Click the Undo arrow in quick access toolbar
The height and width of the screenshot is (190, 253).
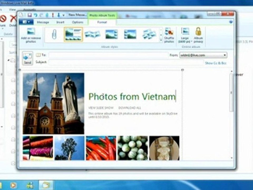coord(35,15)
